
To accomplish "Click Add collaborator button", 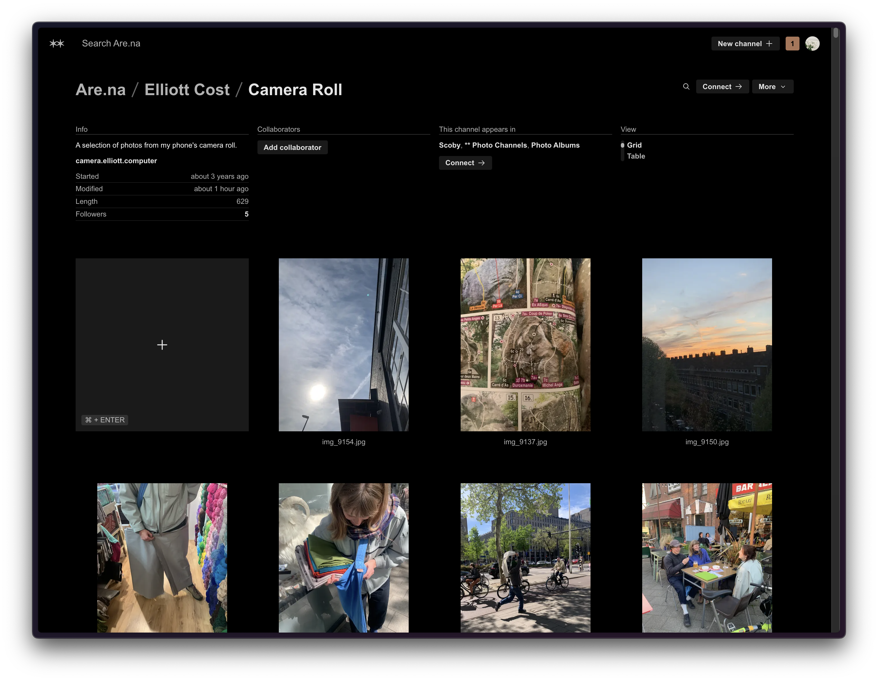I will click(292, 147).
